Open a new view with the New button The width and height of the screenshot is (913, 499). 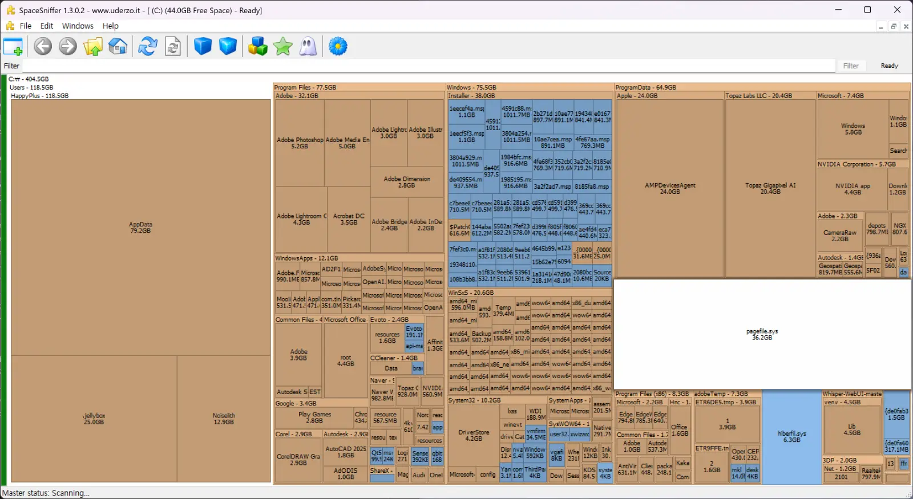point(13,46)
